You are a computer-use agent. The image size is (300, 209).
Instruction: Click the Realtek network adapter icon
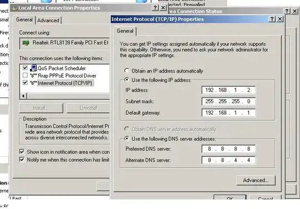tap(26, 43)
